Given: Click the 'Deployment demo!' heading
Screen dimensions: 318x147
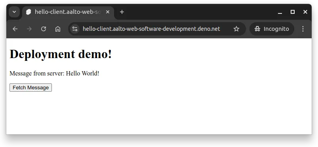Looking at the screenshot, I should pos(61,54).
